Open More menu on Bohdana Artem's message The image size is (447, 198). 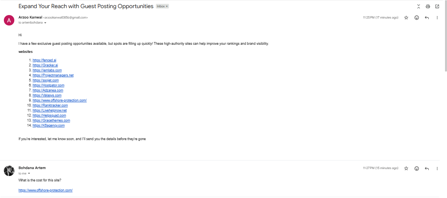tap(437, 168)
